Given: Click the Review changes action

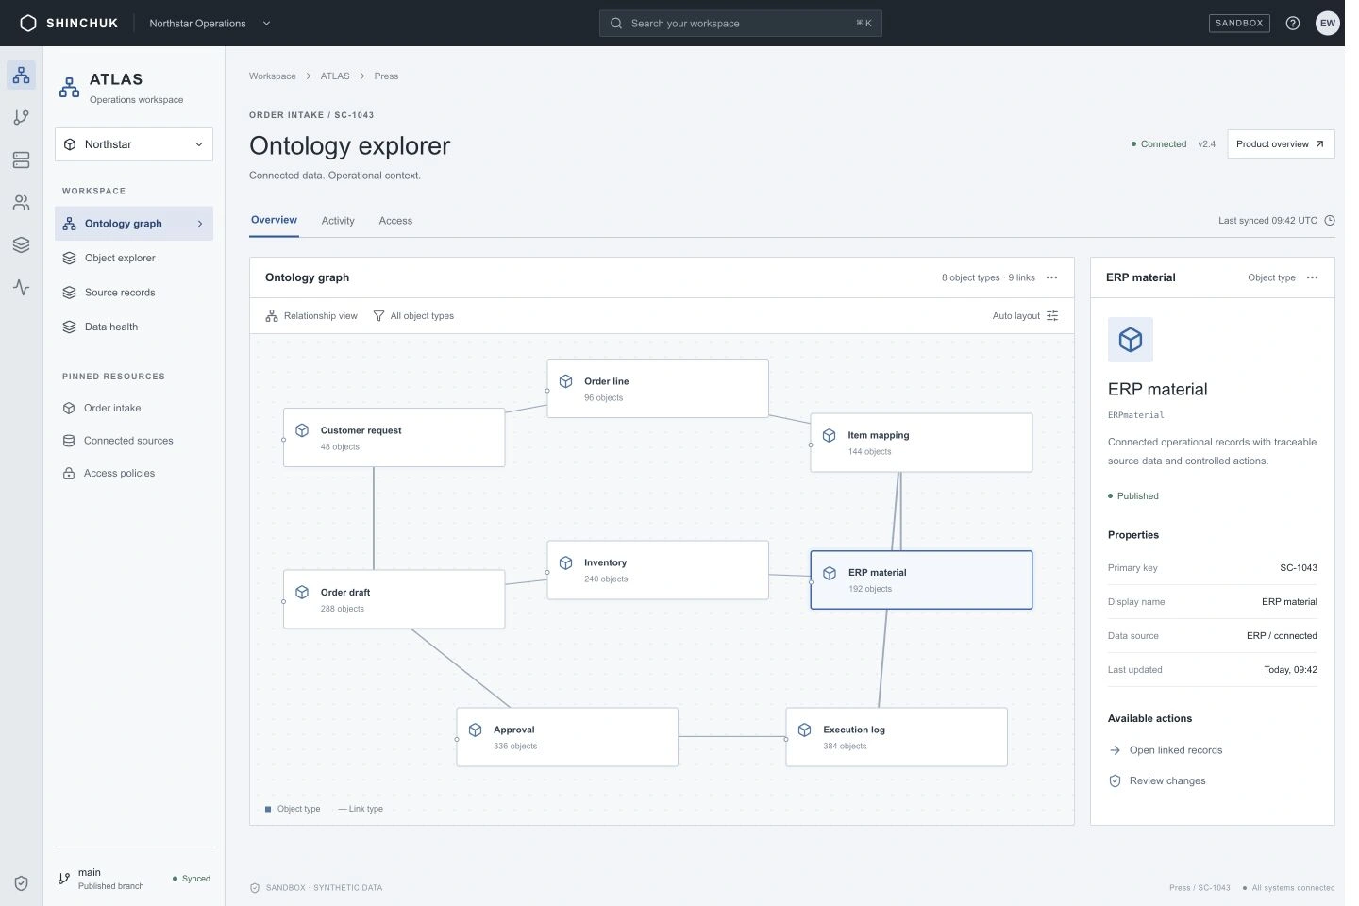Looking at the screenshot, I should (x=1157, y=780).
